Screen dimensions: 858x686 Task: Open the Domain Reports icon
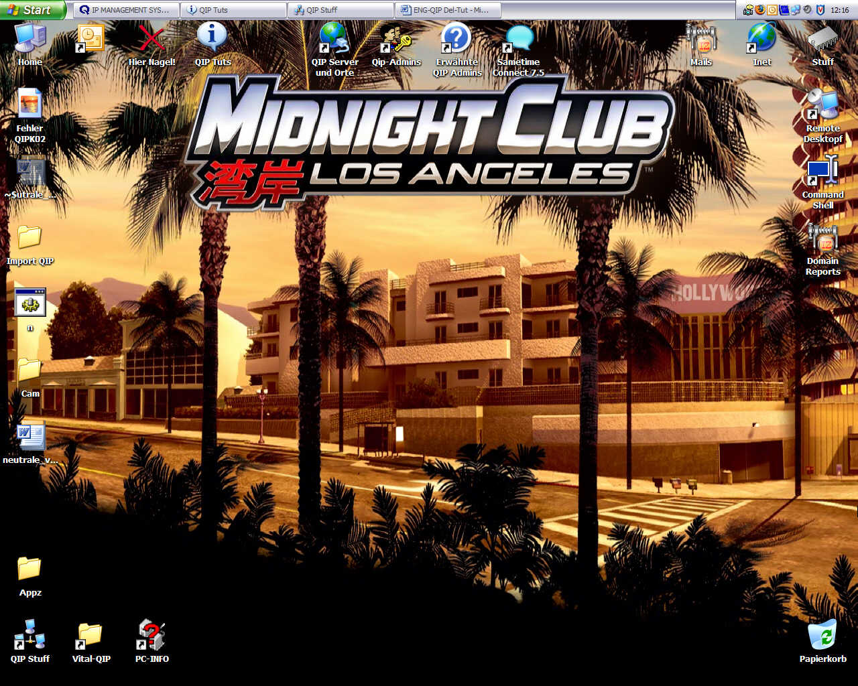[823, 249]
